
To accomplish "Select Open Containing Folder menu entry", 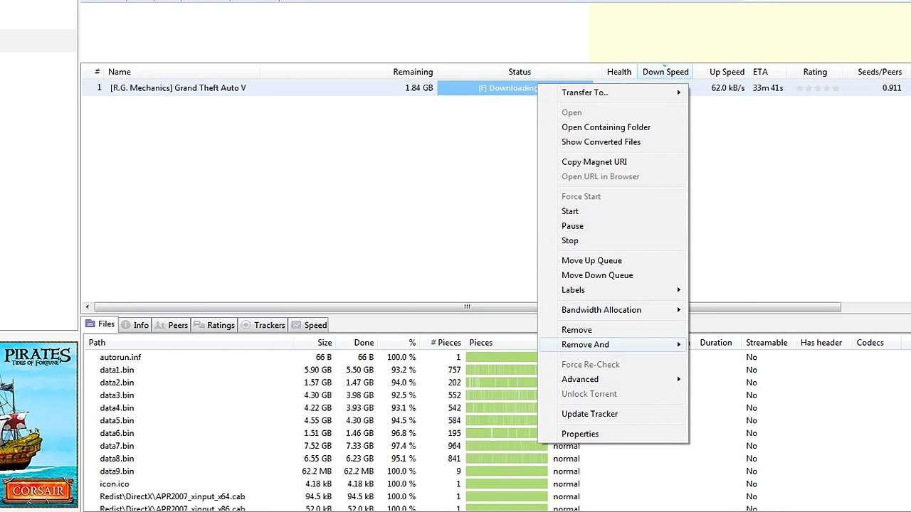I will tap(606, 127).
